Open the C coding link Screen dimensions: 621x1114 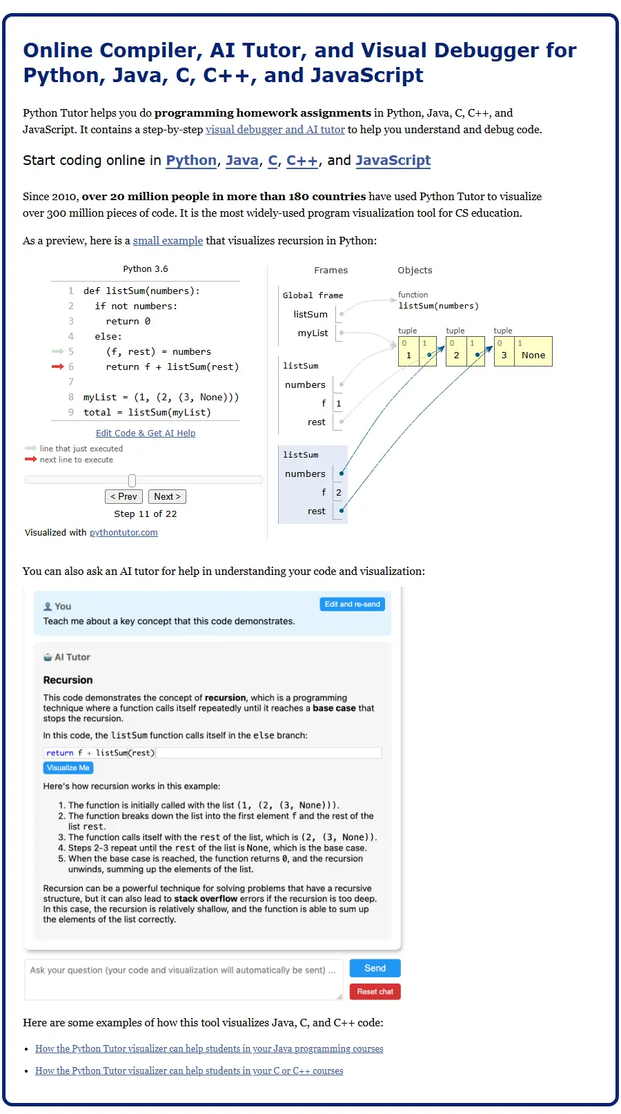coord(273,161)
